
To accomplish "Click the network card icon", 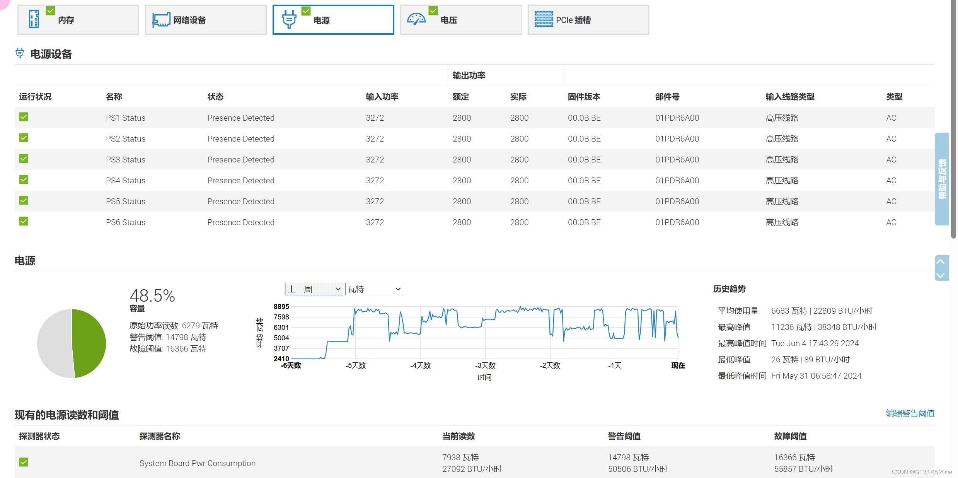I will coord(161,20).
